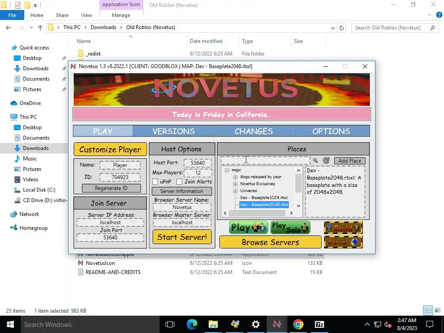Screen dimensions: 444x333
Task: Open the View ribbon tab
Action: 86,15
